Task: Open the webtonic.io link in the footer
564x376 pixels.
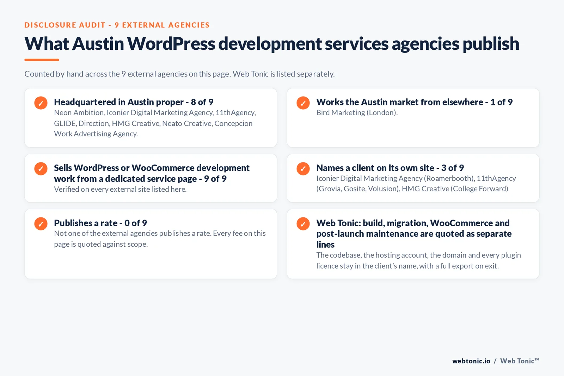Action: [x=471, y=361]
